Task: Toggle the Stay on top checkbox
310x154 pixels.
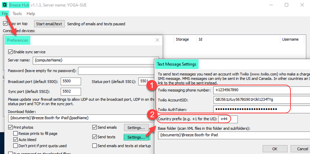Action: 5,24
